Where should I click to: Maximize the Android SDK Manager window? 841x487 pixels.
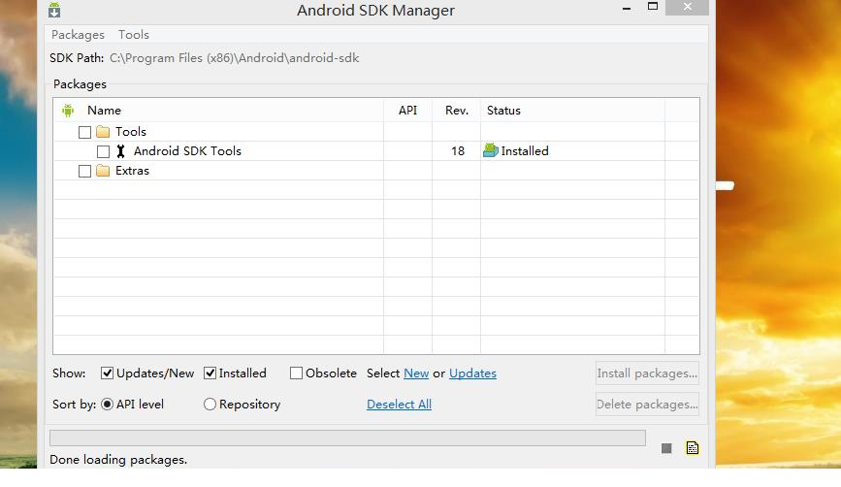tap(653, 7)
